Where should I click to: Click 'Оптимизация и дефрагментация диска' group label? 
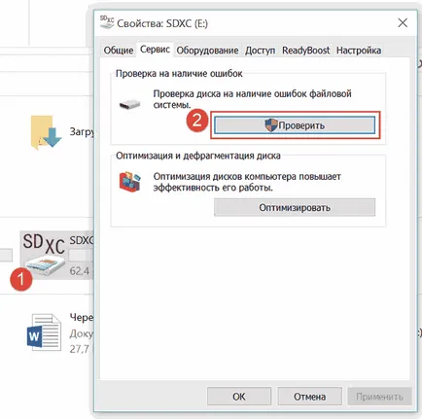coord(198,156)
